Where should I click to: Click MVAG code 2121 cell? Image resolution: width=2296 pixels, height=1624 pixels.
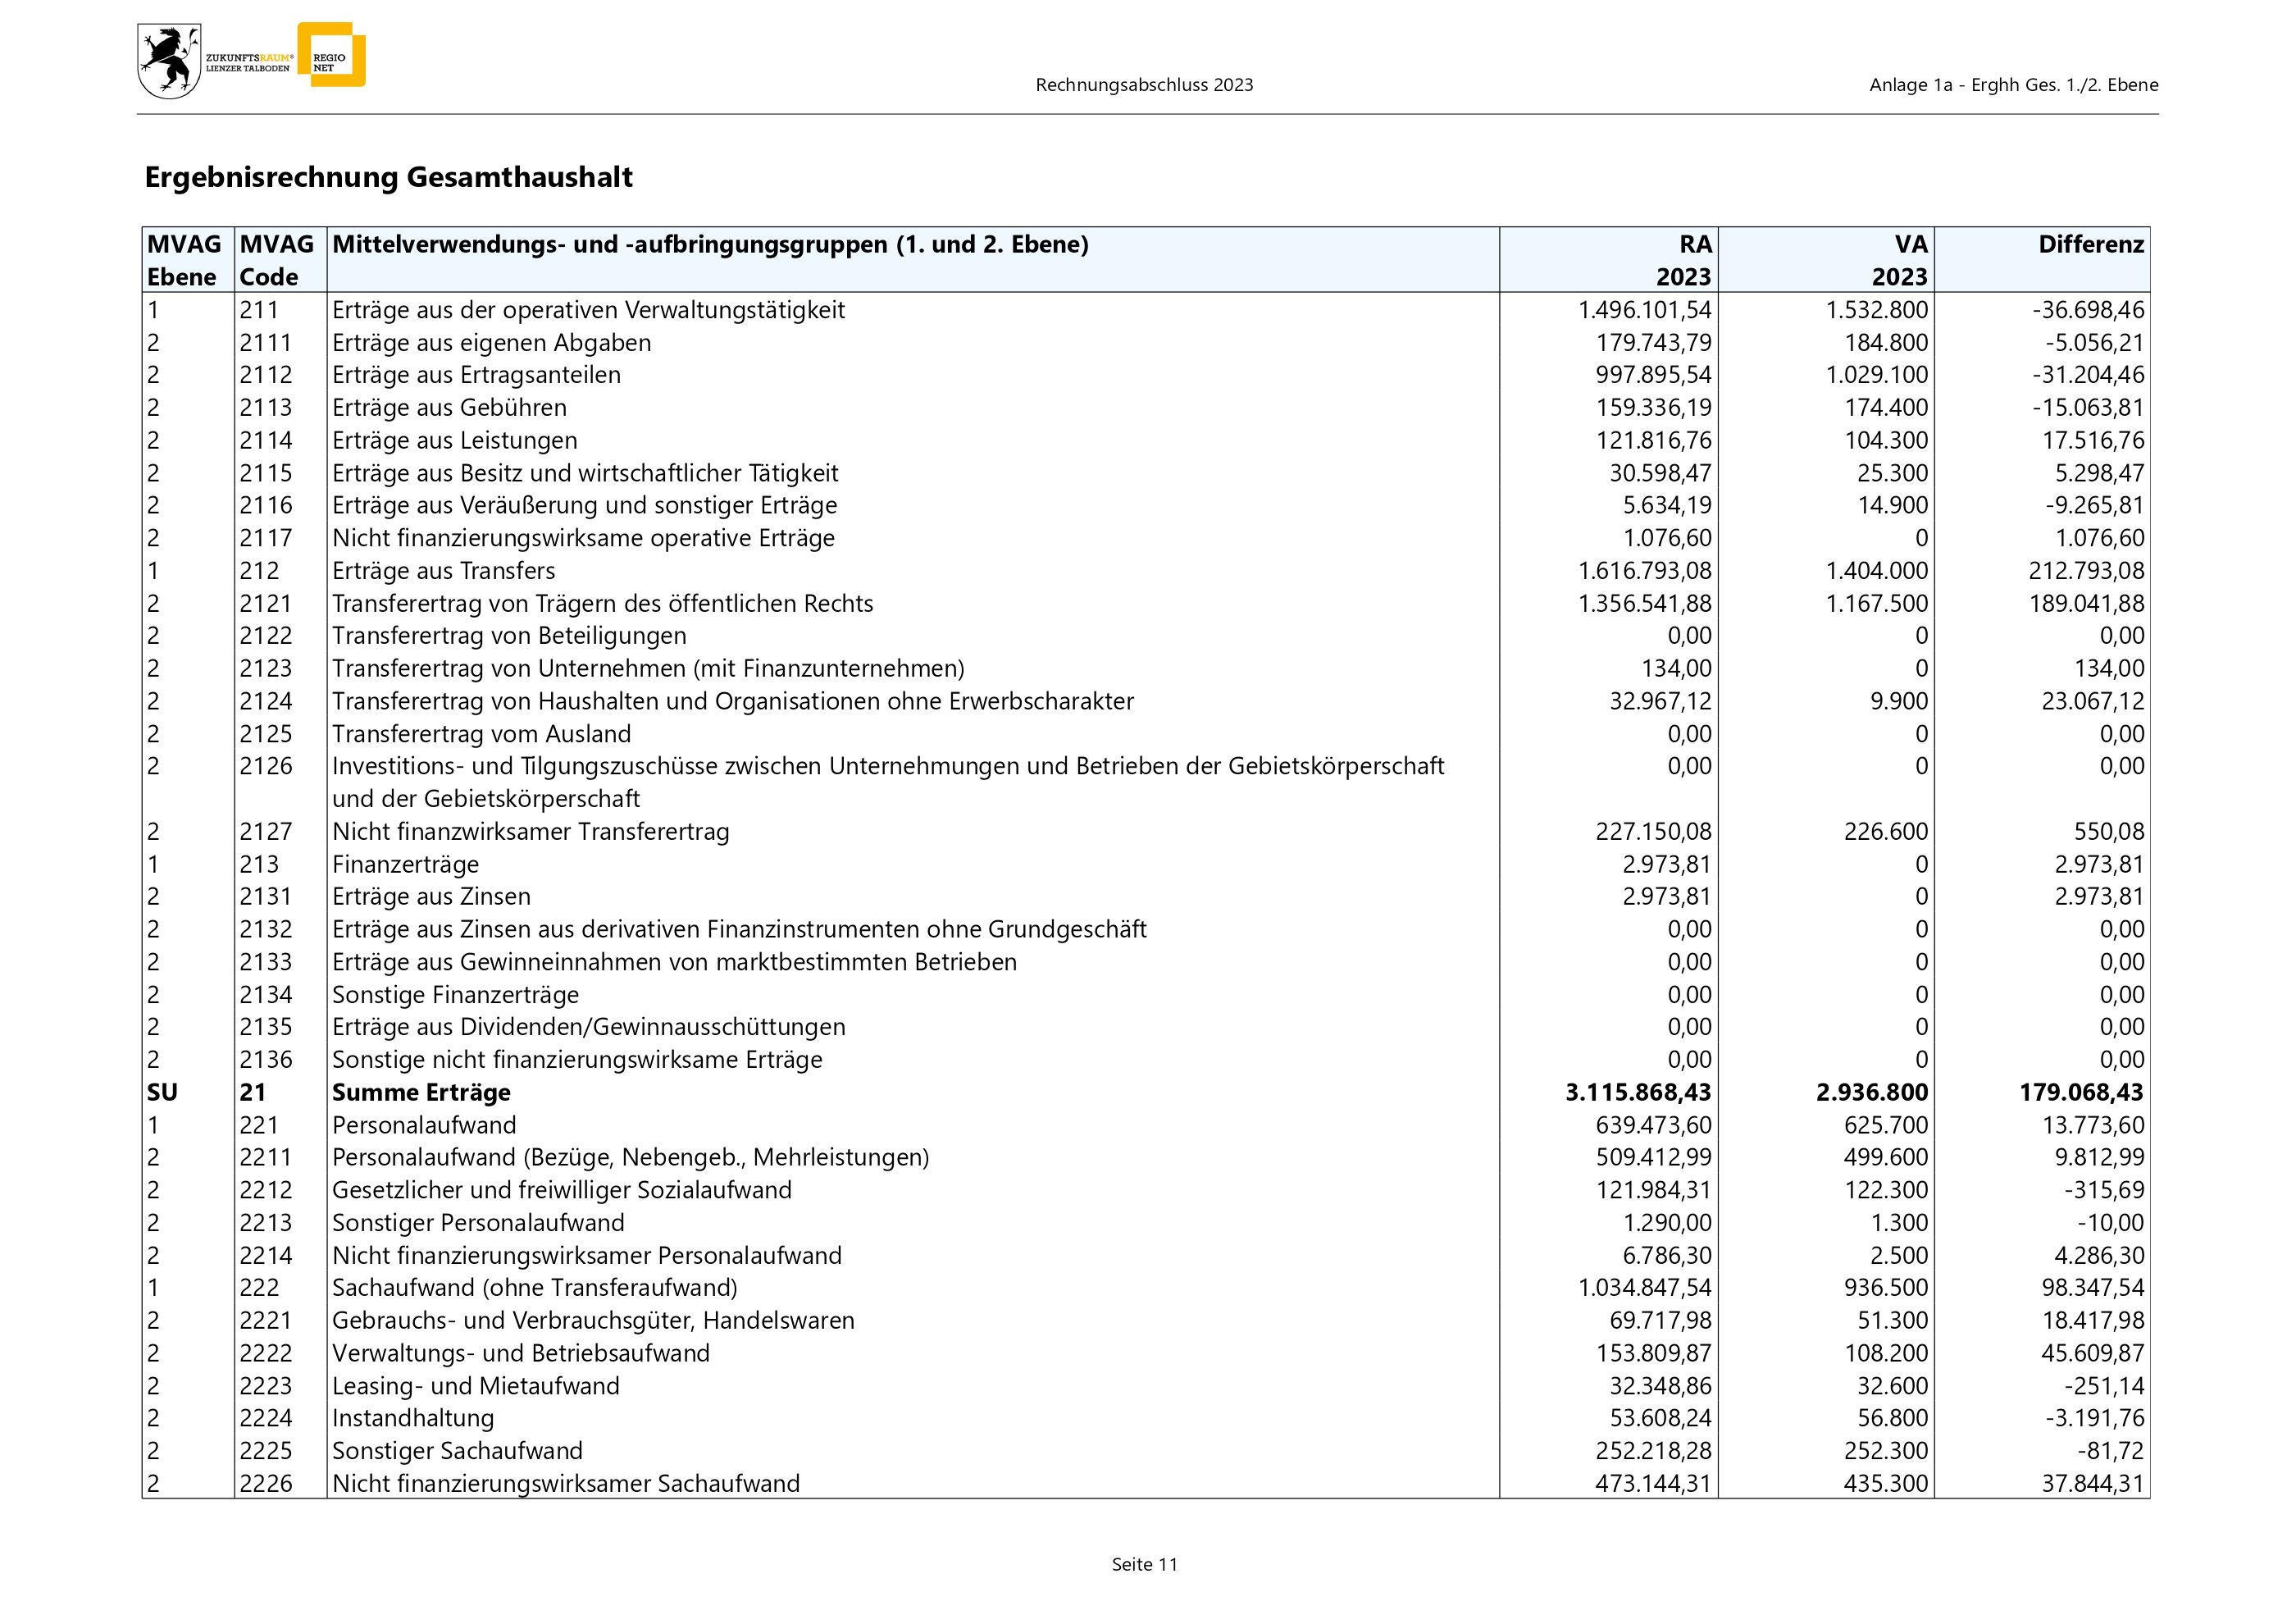(266, 603)
